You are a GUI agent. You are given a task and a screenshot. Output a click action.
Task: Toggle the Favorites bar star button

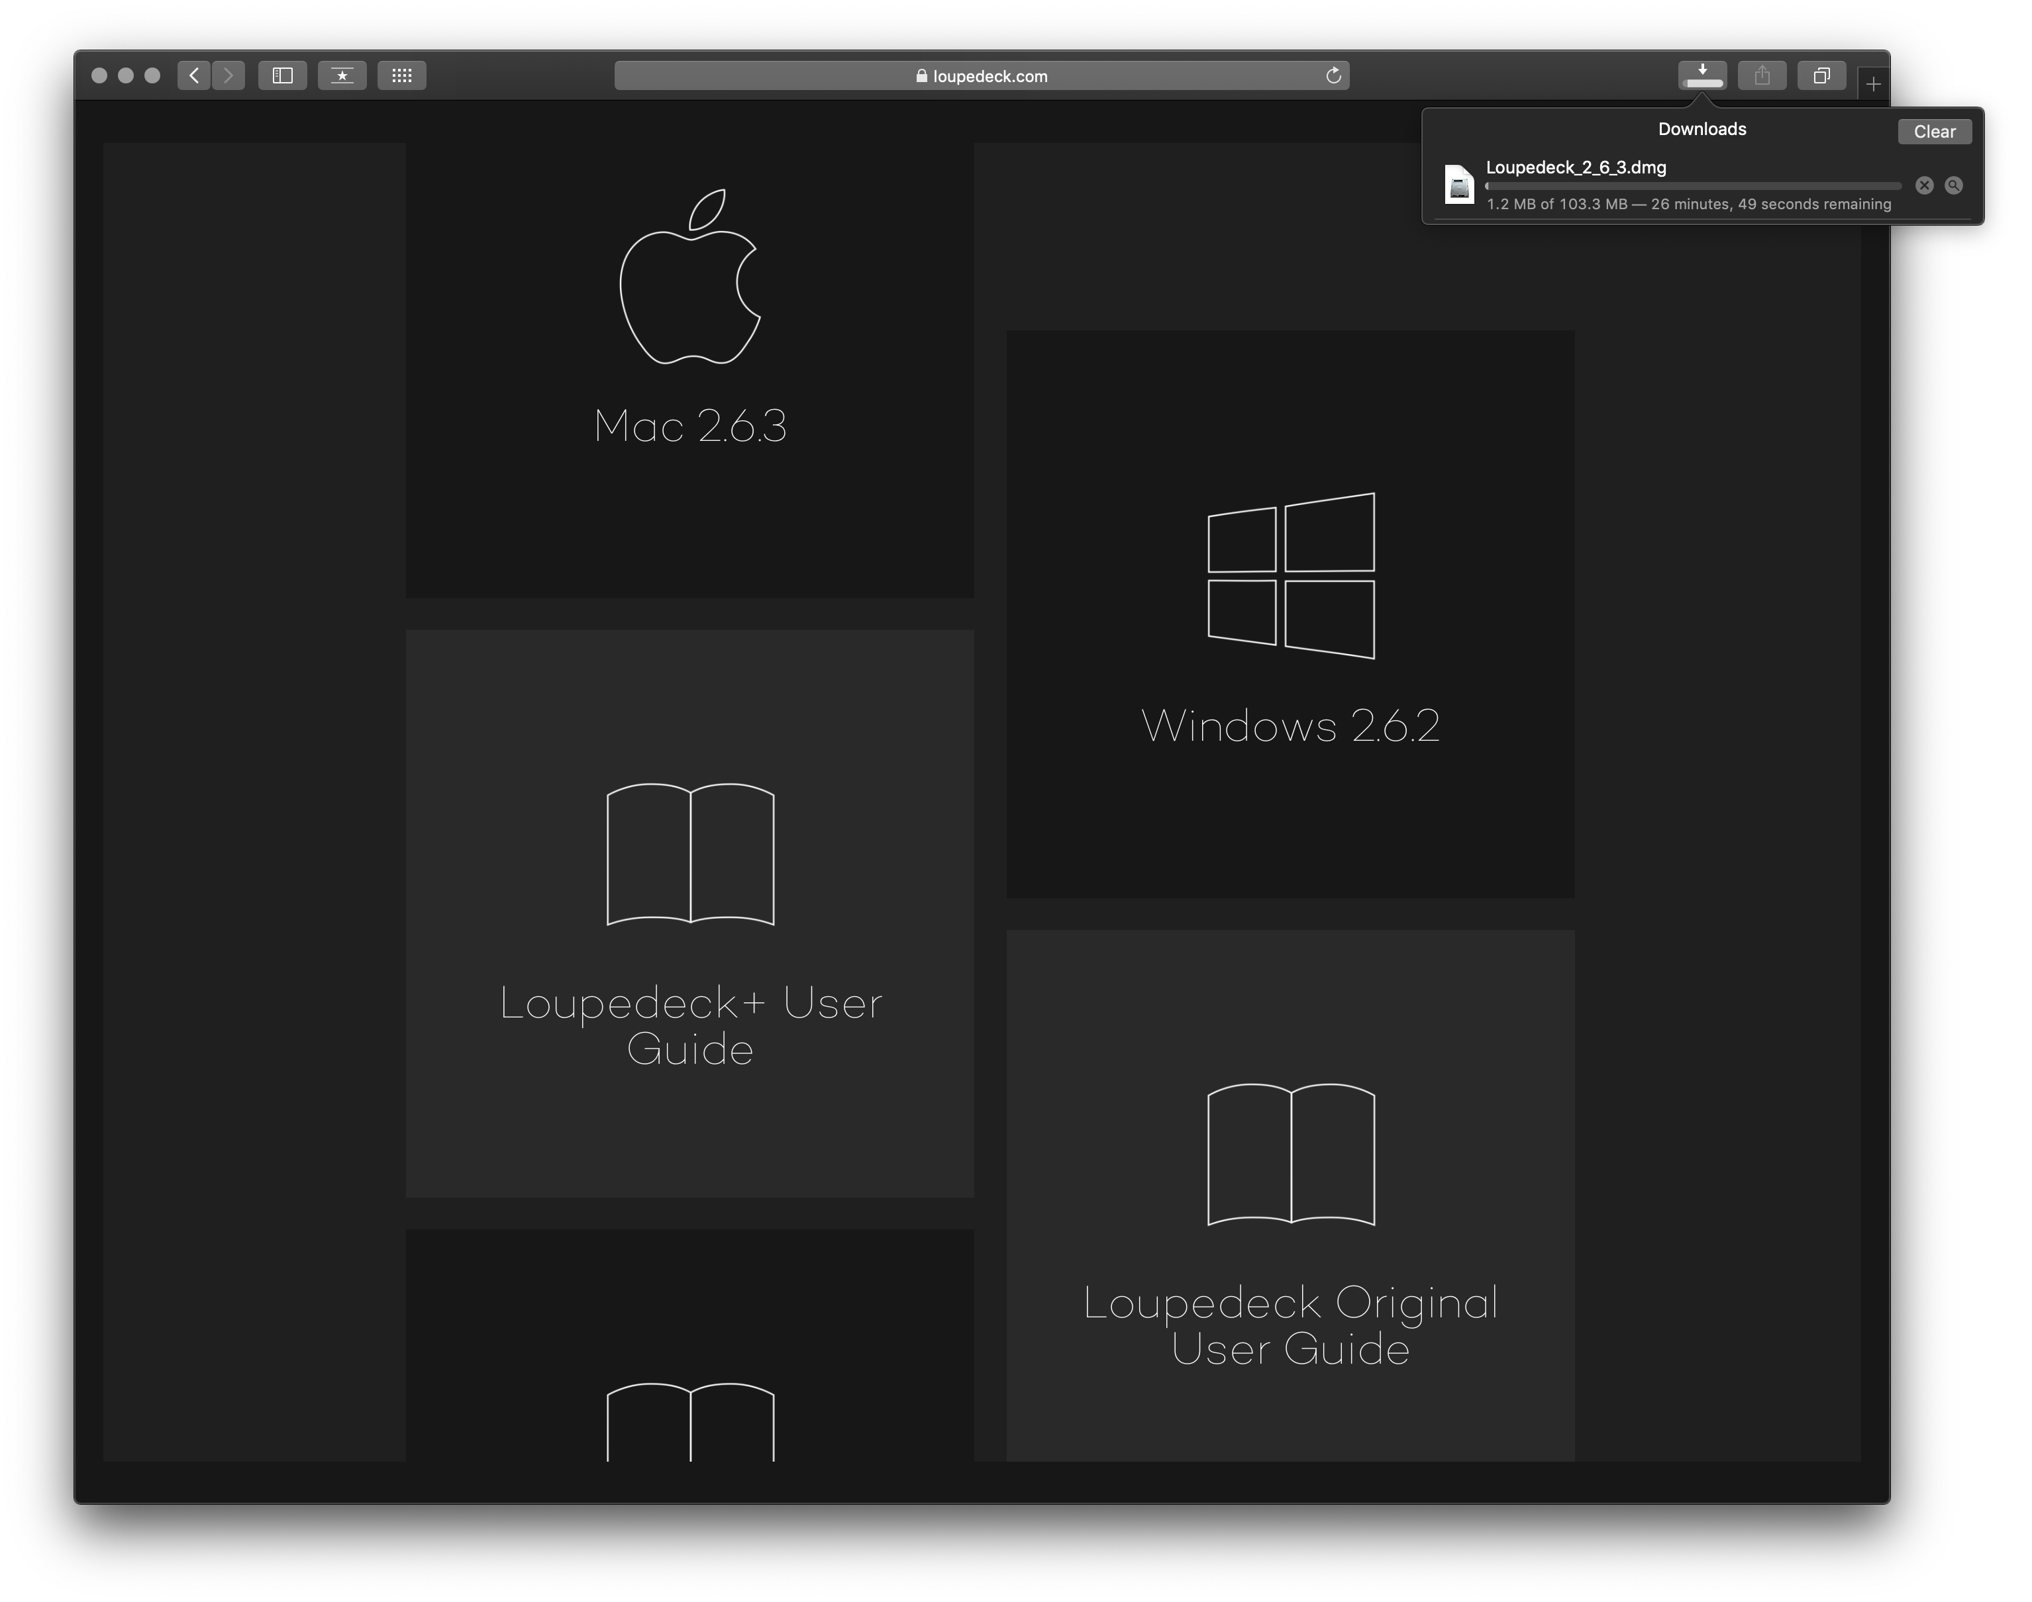pyautogui.click(x=342, y=76)
